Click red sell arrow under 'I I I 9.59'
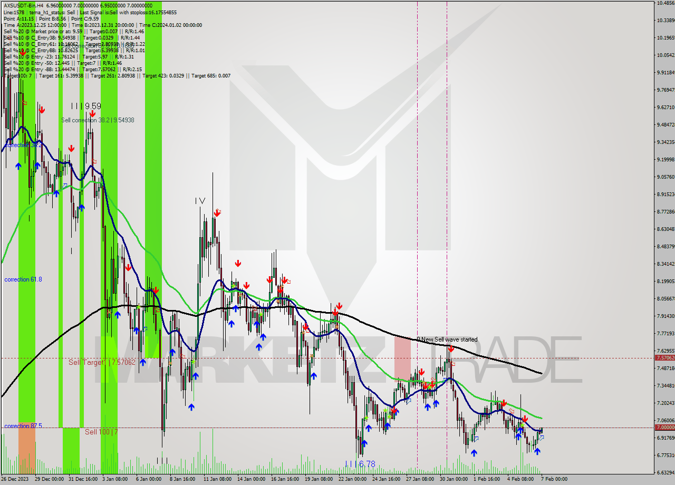The height and width of the screenshot is (485, 675). point(92,113)
